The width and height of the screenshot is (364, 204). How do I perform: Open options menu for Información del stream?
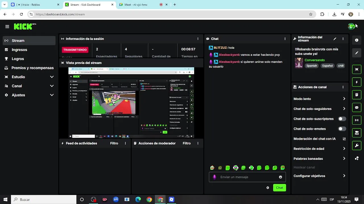[x=343, y=39]
